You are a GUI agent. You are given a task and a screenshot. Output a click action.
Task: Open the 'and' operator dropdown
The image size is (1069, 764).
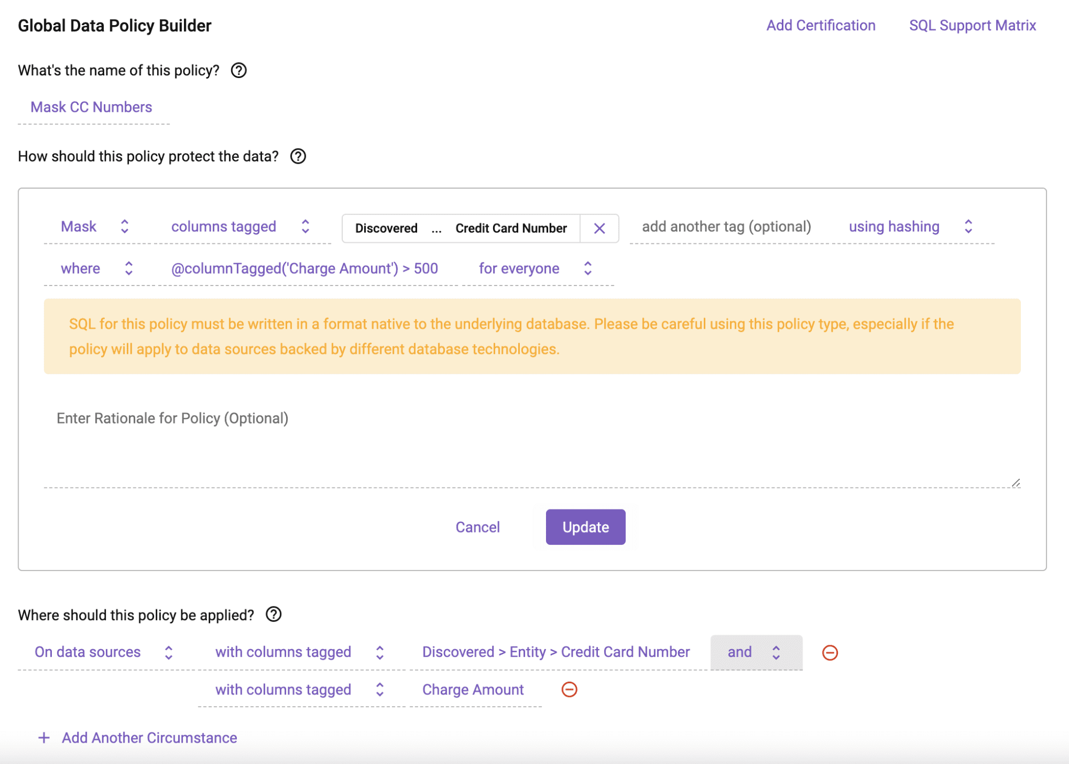pyautogui.click(x=776, y=652)
